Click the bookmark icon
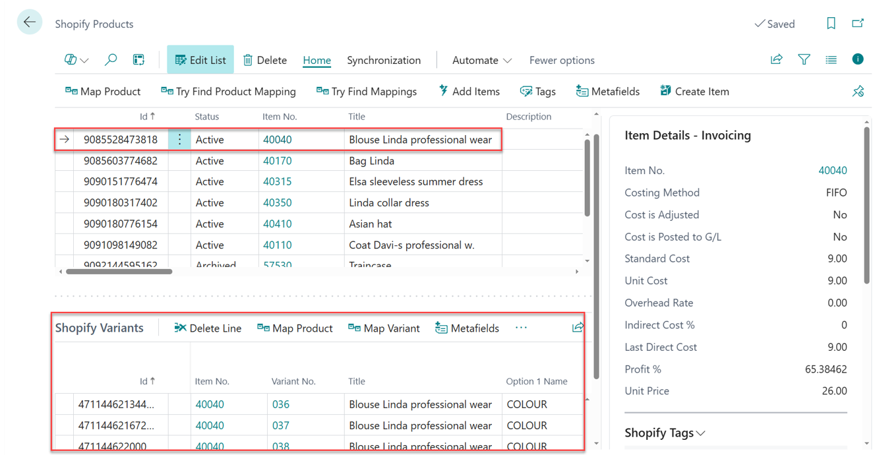The height and width of the screenshot is (455, 875). 831,24
